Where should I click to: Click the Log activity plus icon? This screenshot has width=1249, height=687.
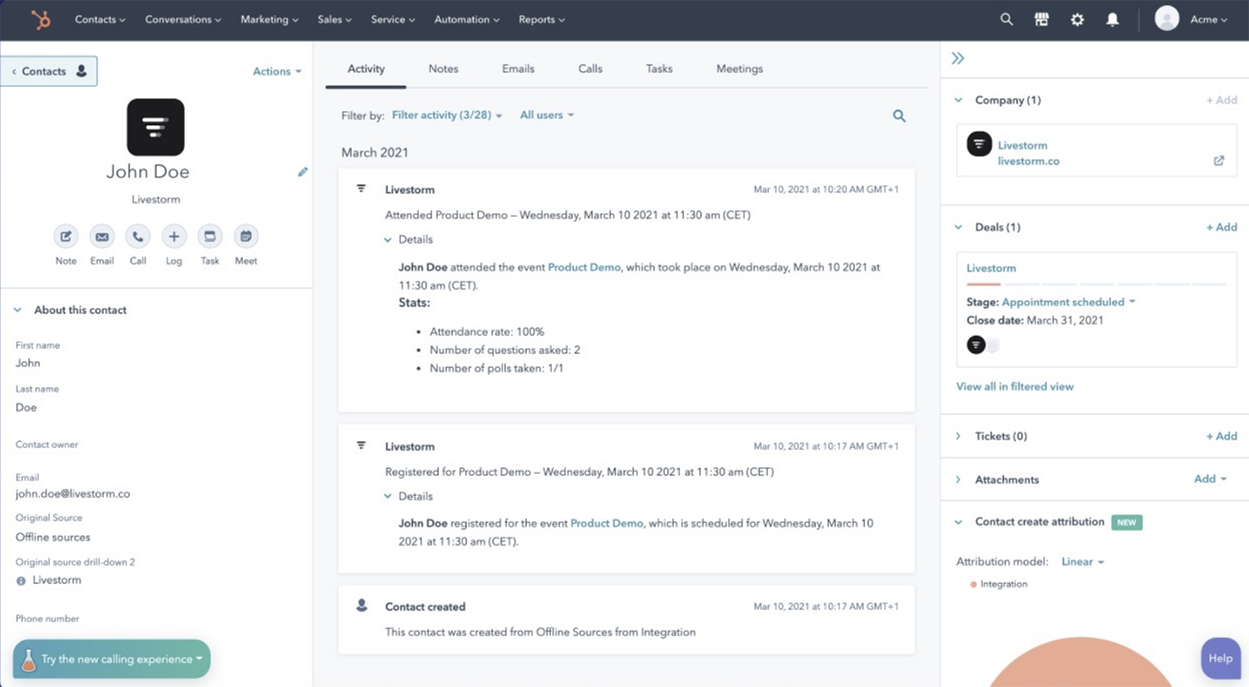(174, 237)
